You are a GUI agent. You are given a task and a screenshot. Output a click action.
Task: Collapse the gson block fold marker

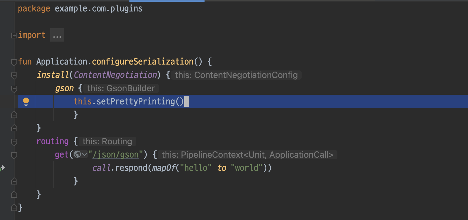pos(14,88)
